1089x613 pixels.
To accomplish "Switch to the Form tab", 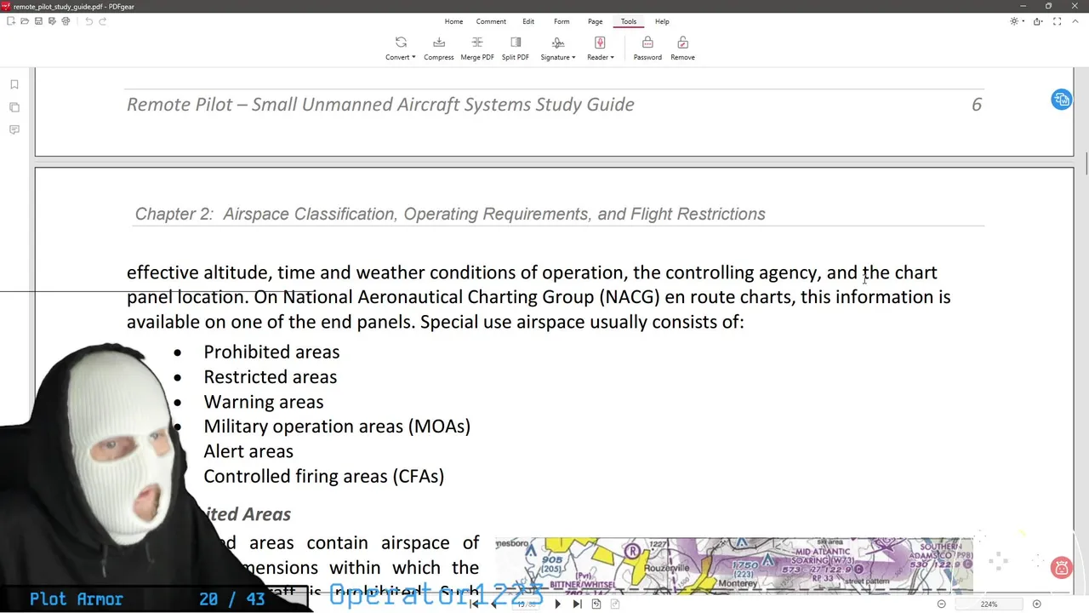I will pyautogui.click(x=562, y=21).
